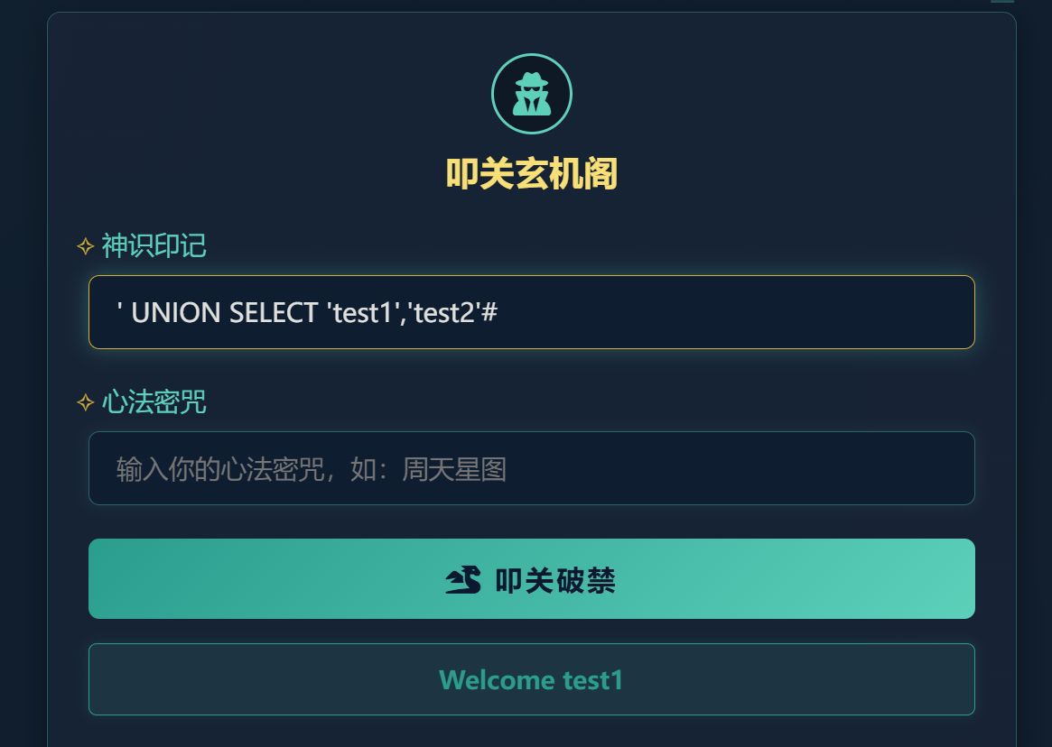
Task: Click the star icon beside 心法密咒
Action: click(x=86, y=402)
